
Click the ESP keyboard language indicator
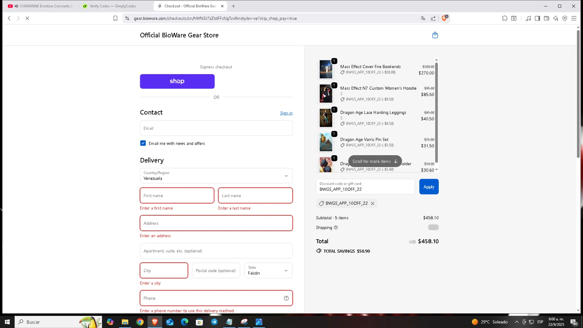540,322
